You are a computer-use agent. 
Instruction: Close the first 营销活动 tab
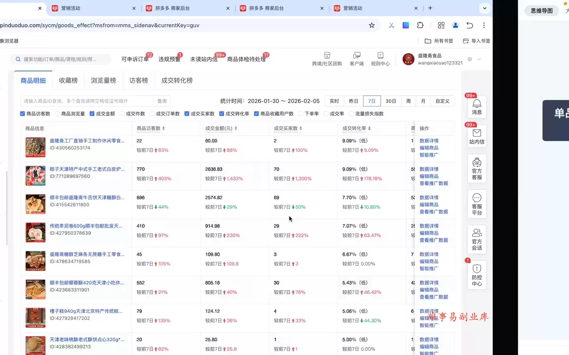click(x=134, y=8)
